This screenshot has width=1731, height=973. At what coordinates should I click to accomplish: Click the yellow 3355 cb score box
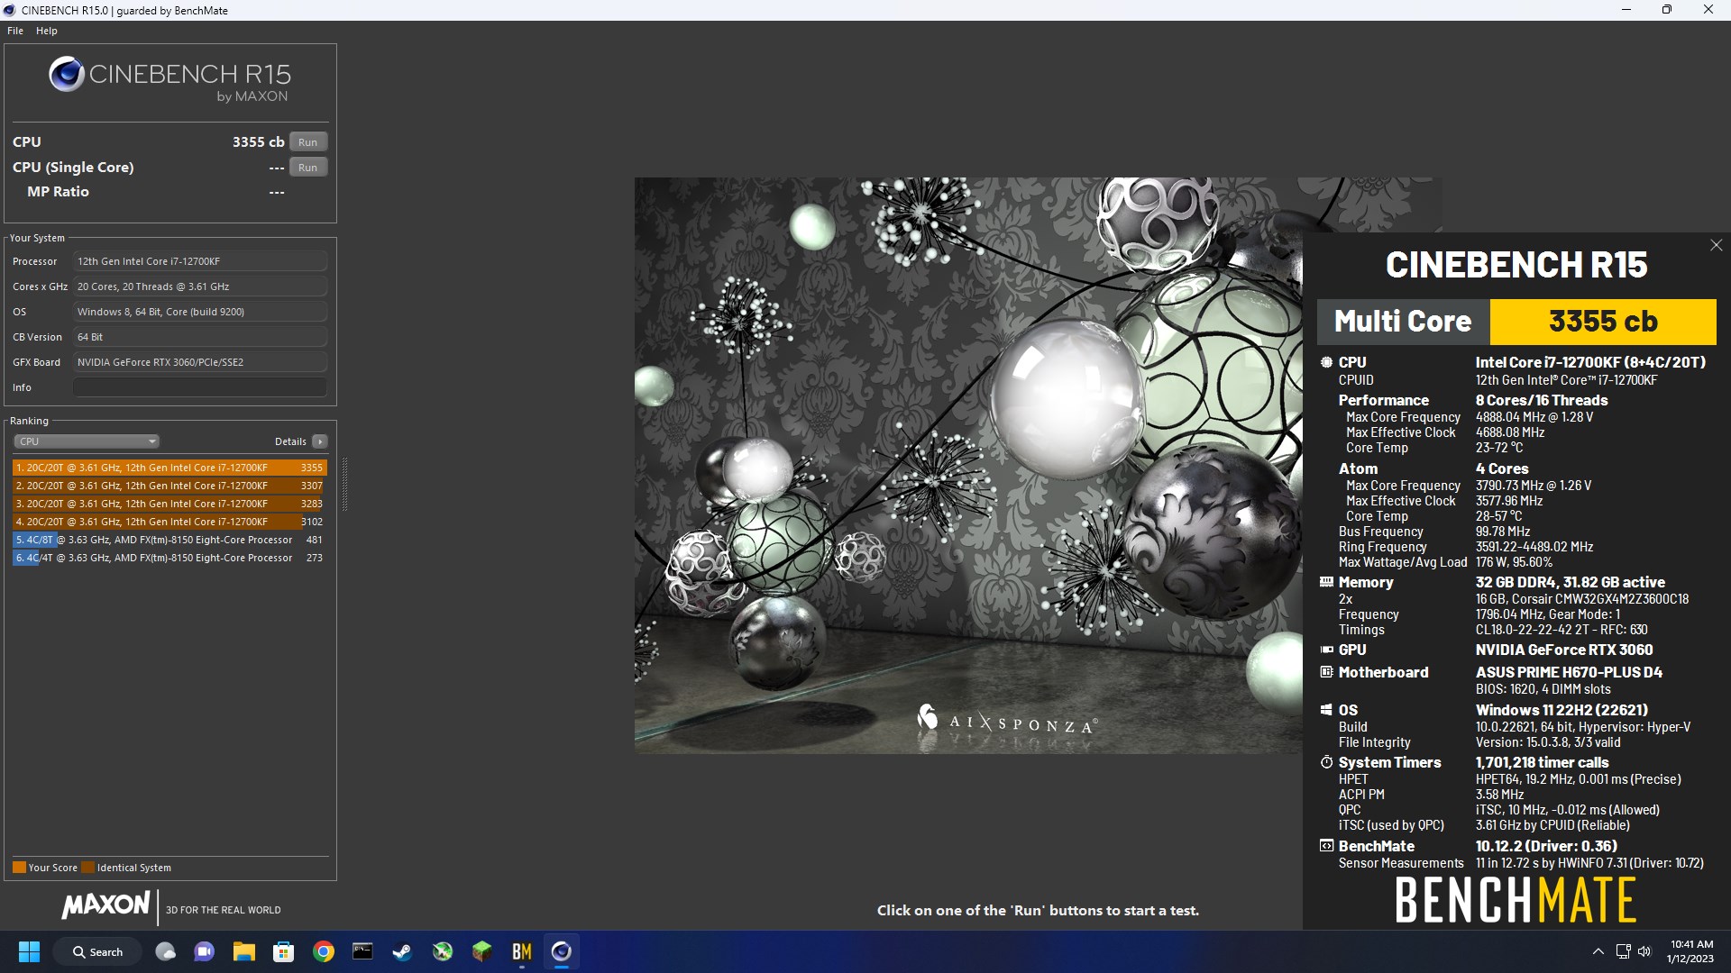tap(1603, 322)
